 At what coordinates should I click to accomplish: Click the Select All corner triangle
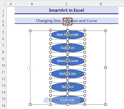coord(4,4)
